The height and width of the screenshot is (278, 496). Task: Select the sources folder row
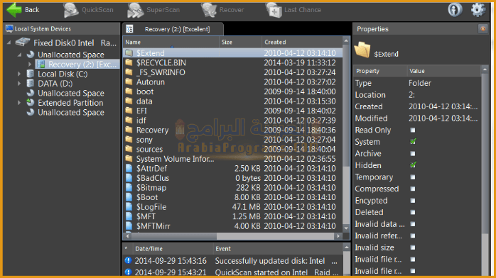(x=232, y=149)
